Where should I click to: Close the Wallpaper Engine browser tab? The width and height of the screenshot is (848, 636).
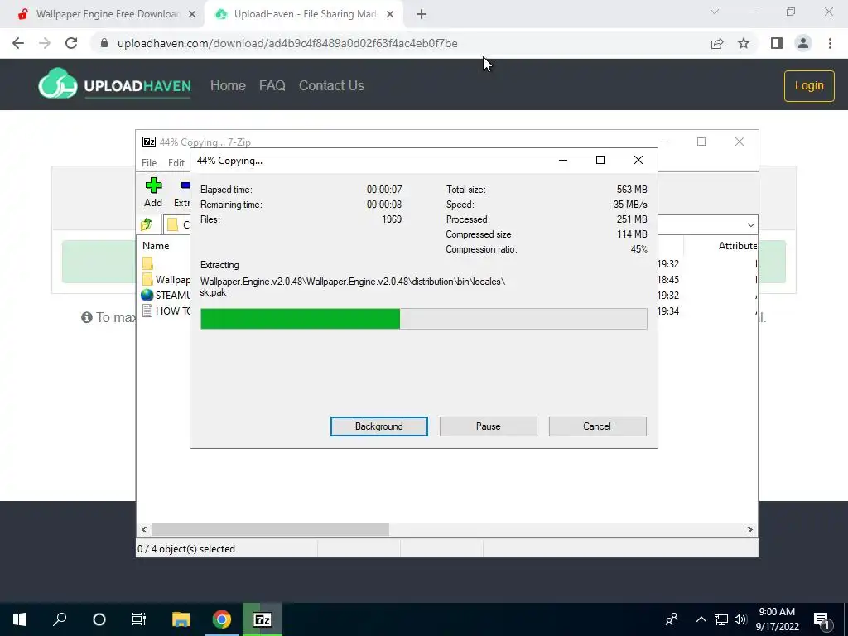pos(192,15)
